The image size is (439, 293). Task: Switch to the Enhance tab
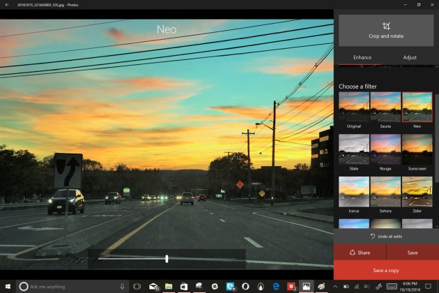(x=362, y=57)
